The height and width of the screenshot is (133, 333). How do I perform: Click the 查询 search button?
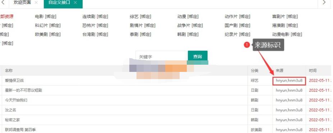198,56
